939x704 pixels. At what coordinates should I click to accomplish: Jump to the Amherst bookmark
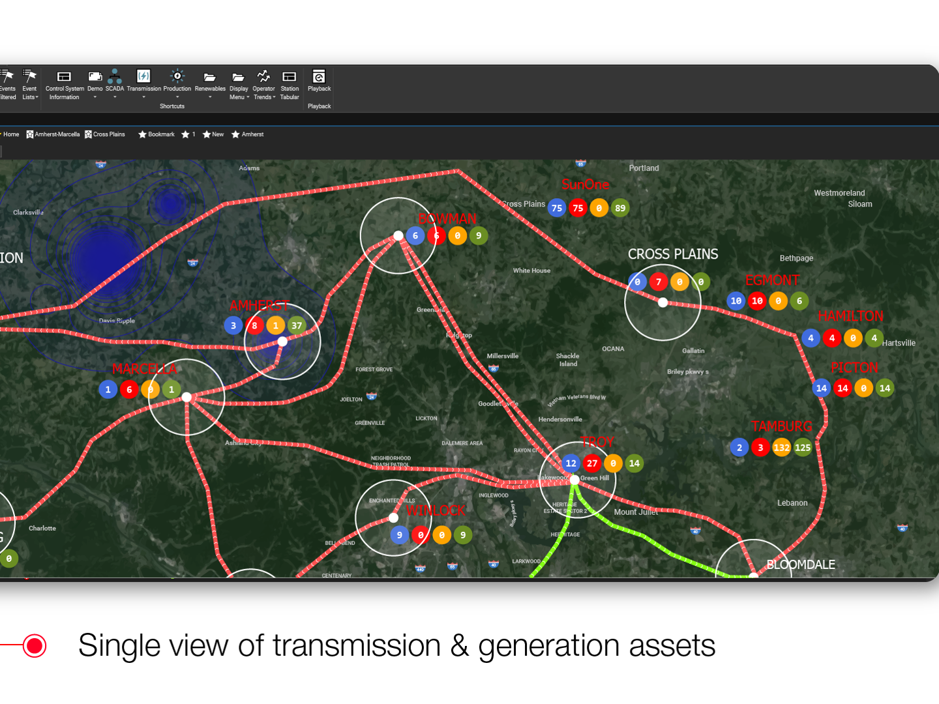coord(248,134)
